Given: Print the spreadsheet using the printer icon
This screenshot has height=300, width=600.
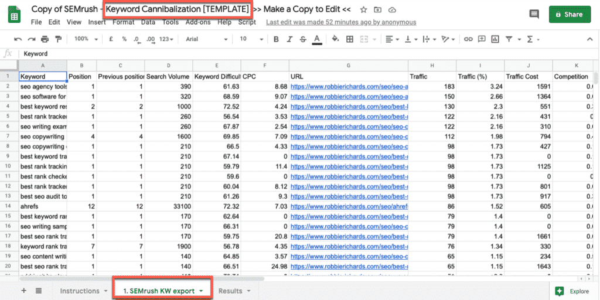Looking at the screenshot, I should 45,39.
